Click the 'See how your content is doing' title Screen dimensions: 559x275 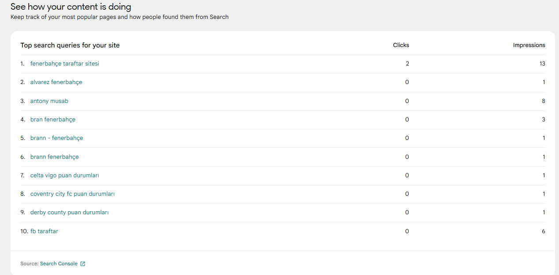71,7
